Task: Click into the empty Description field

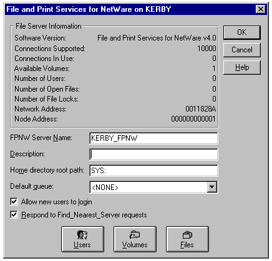Action: [153, 154]
